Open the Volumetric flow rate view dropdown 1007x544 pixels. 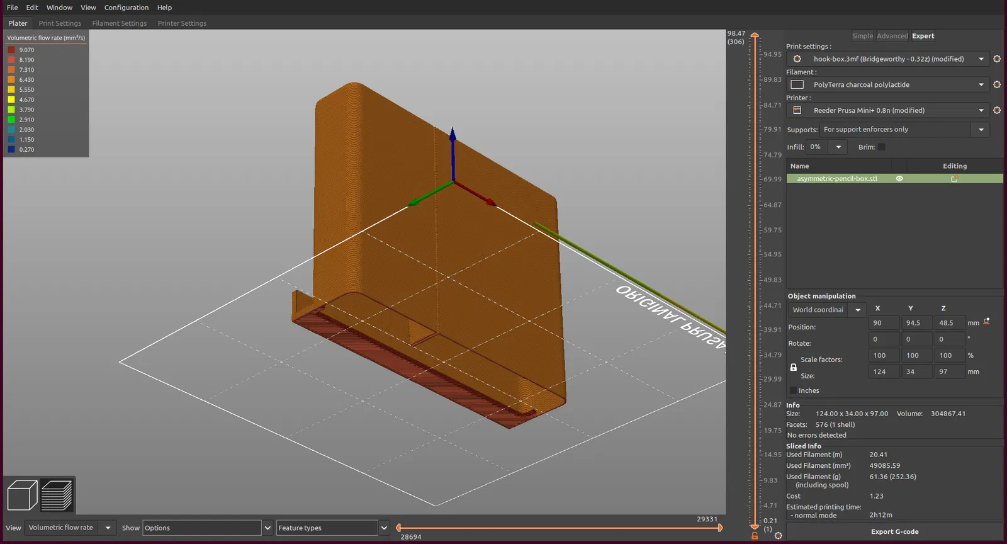[x=108, y=528]
